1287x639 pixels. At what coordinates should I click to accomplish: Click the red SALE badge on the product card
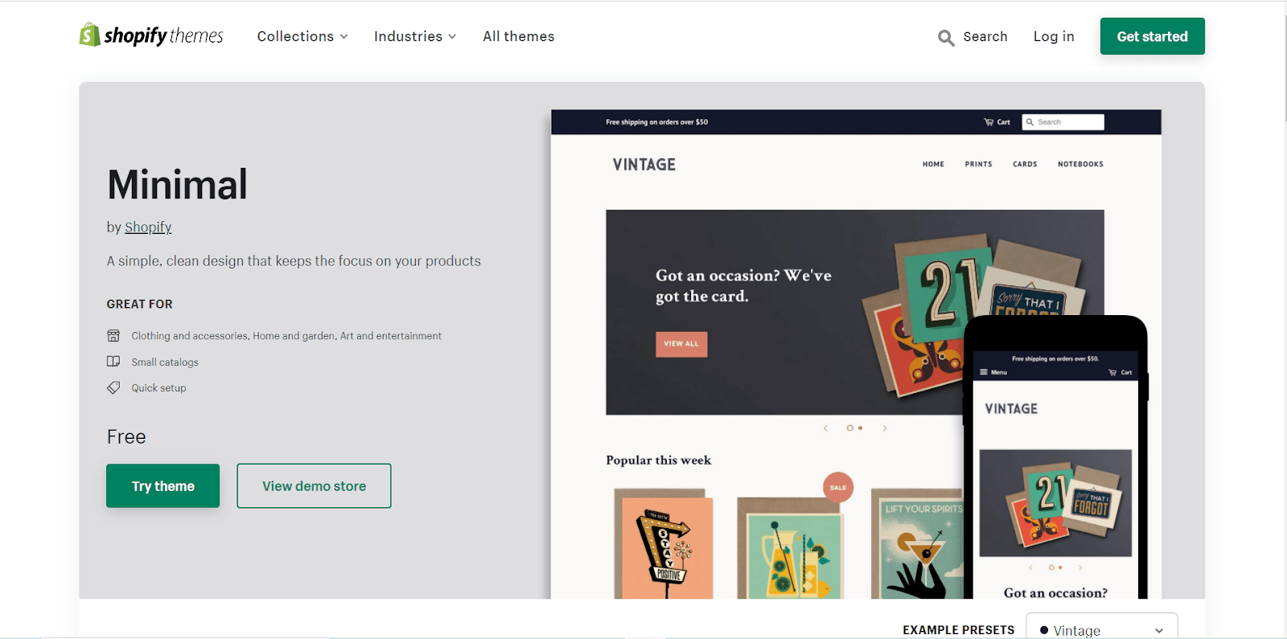click(x=837, y=487)
